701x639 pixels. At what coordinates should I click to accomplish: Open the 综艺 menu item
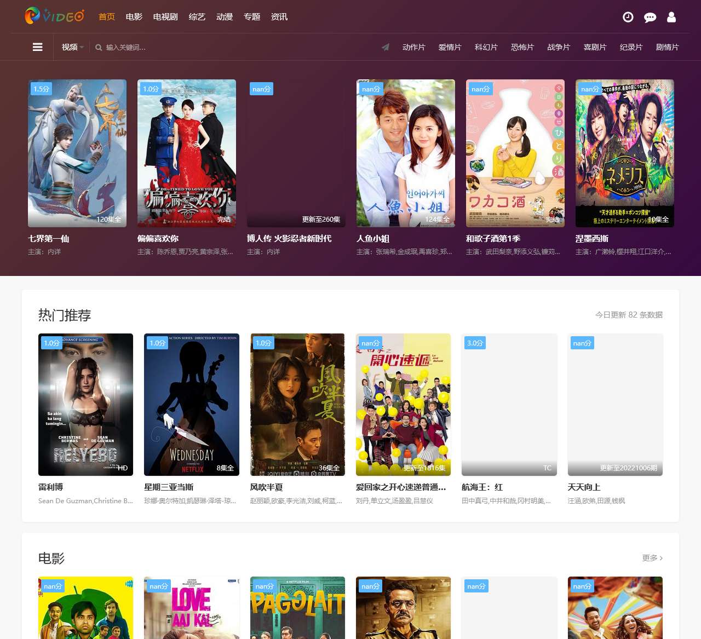point(197,17)
